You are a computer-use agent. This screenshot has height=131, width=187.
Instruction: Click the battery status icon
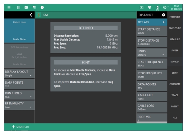pos(157,8)
